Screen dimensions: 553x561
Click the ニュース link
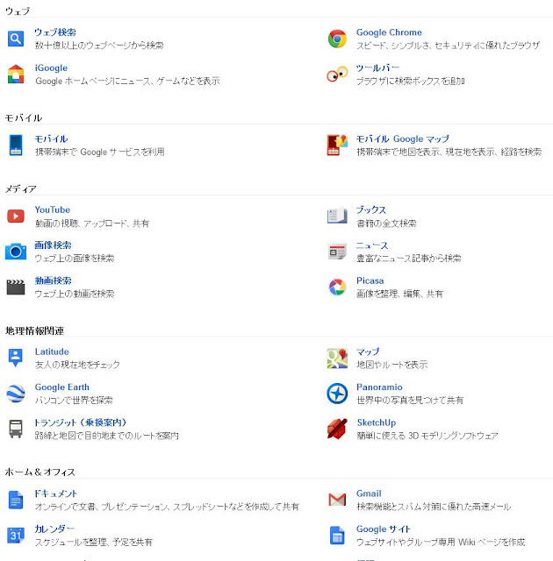tap(372, 245)
